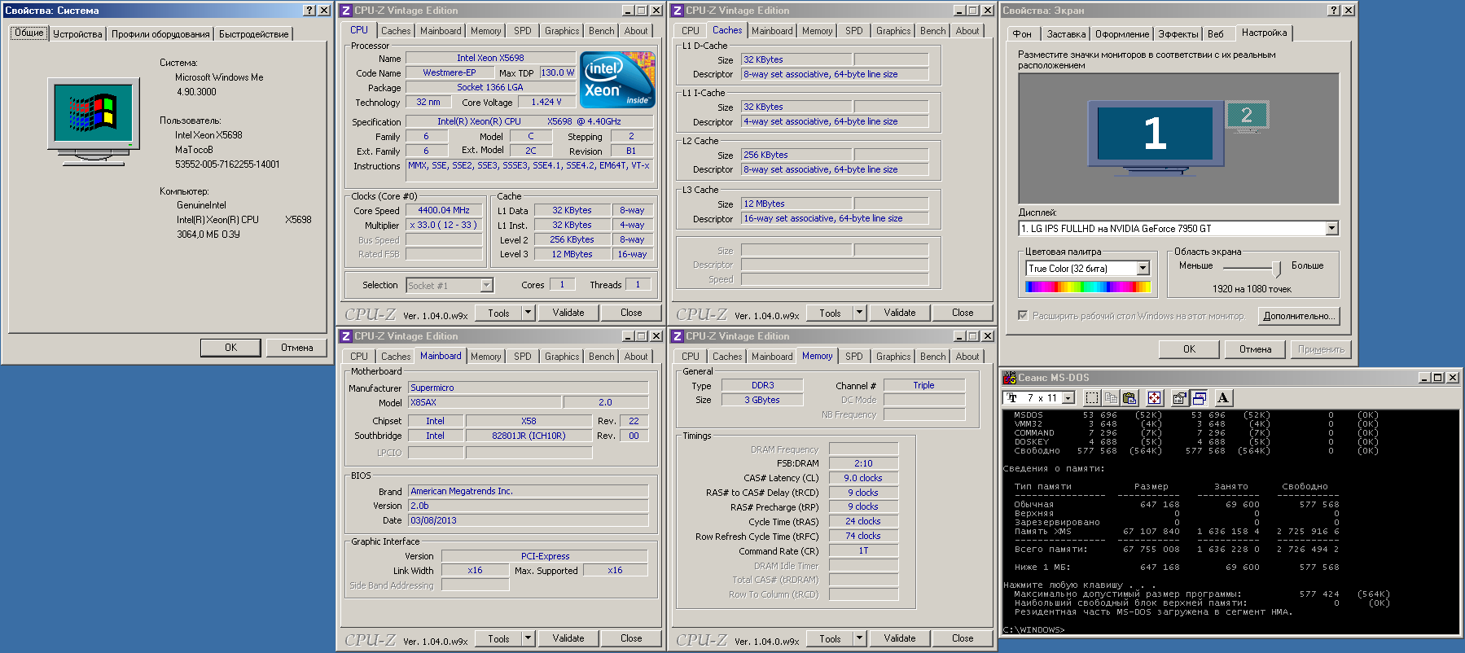Open MS-DOS Properties toolbar icon
1465x653 pixels.
[x=1179, y=398]
